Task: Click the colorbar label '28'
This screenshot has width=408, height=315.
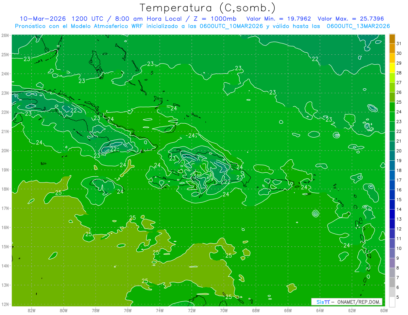Action: 399,73
